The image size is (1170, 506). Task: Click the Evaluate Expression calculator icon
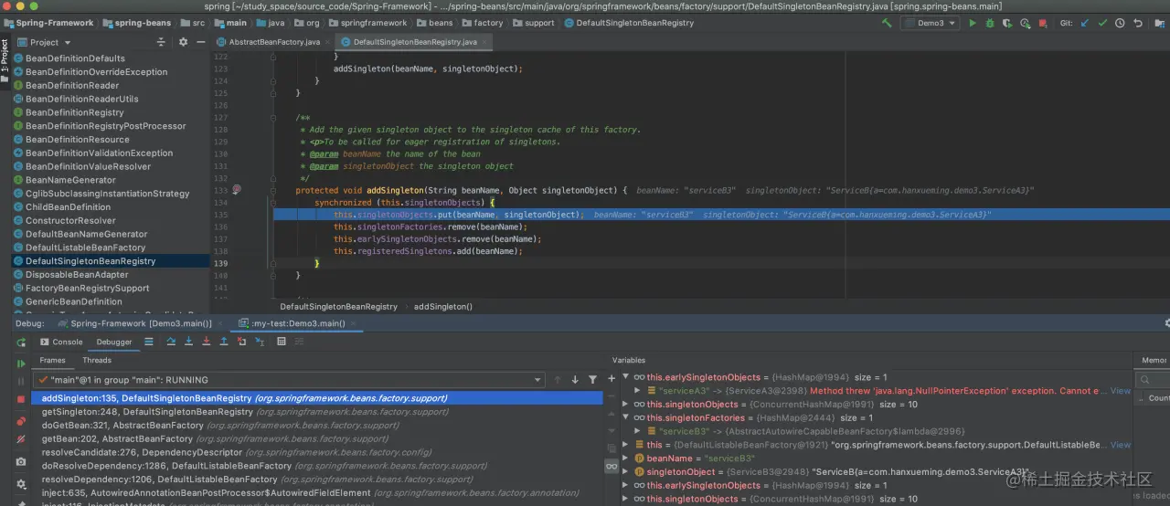pos(281,342)
